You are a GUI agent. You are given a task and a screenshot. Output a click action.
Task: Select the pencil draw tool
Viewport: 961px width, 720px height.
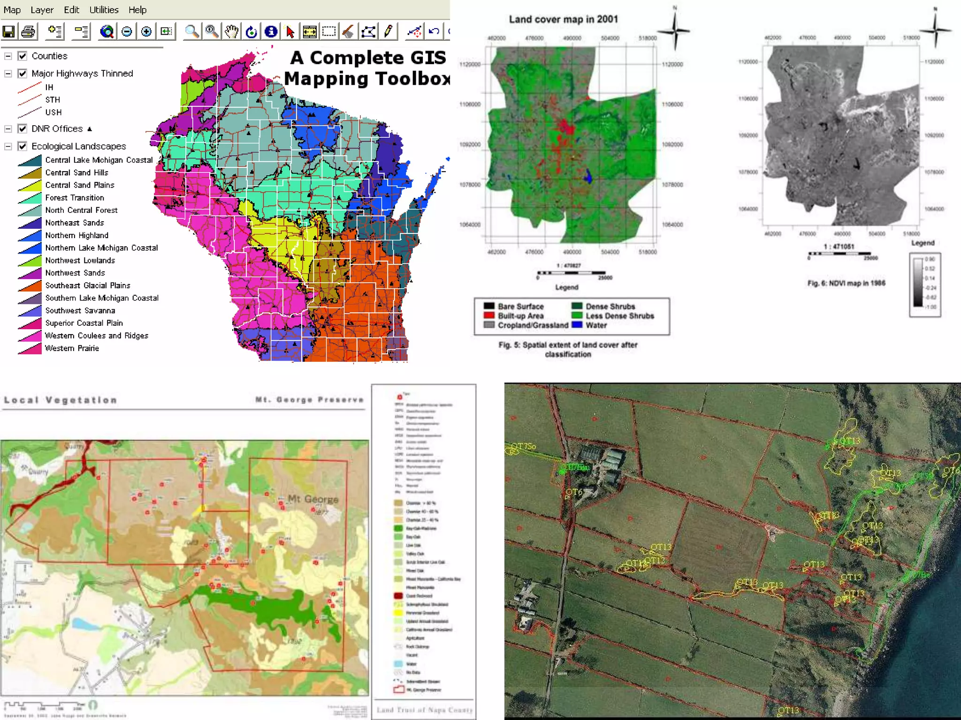click(x=388, y=31)
